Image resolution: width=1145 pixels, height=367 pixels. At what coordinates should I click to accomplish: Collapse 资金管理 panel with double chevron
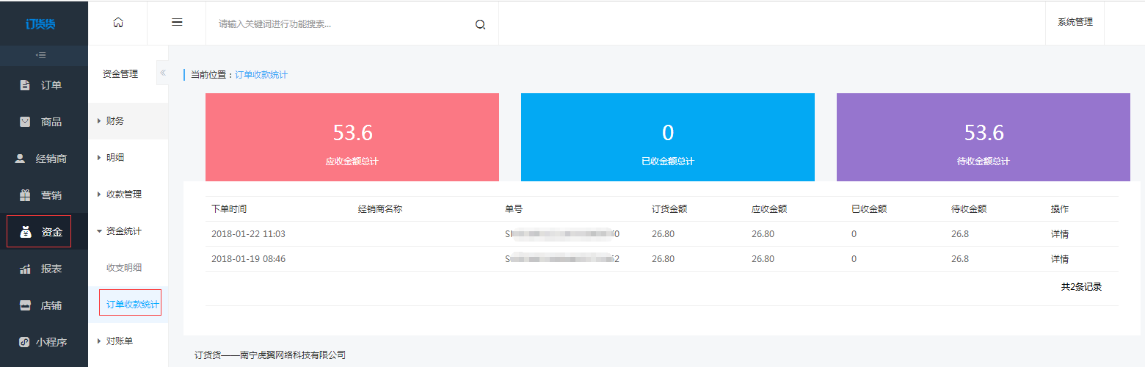[162, 73]
